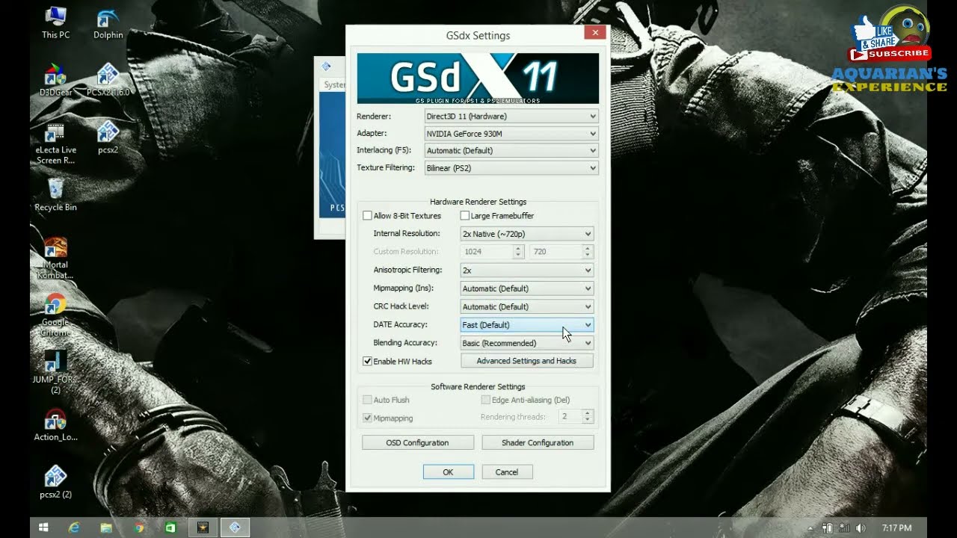Open the CRC Hack Level dropdown
The width and height of the screenshot is (957, 538).
(x=527, y=307)
